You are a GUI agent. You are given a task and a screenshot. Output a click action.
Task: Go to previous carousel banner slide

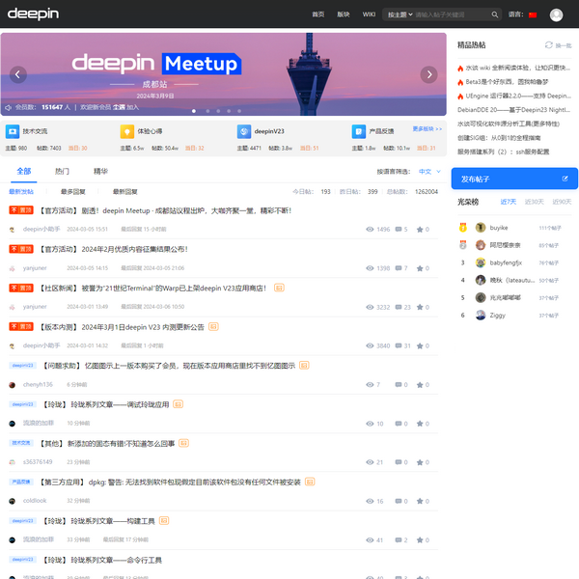tap(17, 75)
